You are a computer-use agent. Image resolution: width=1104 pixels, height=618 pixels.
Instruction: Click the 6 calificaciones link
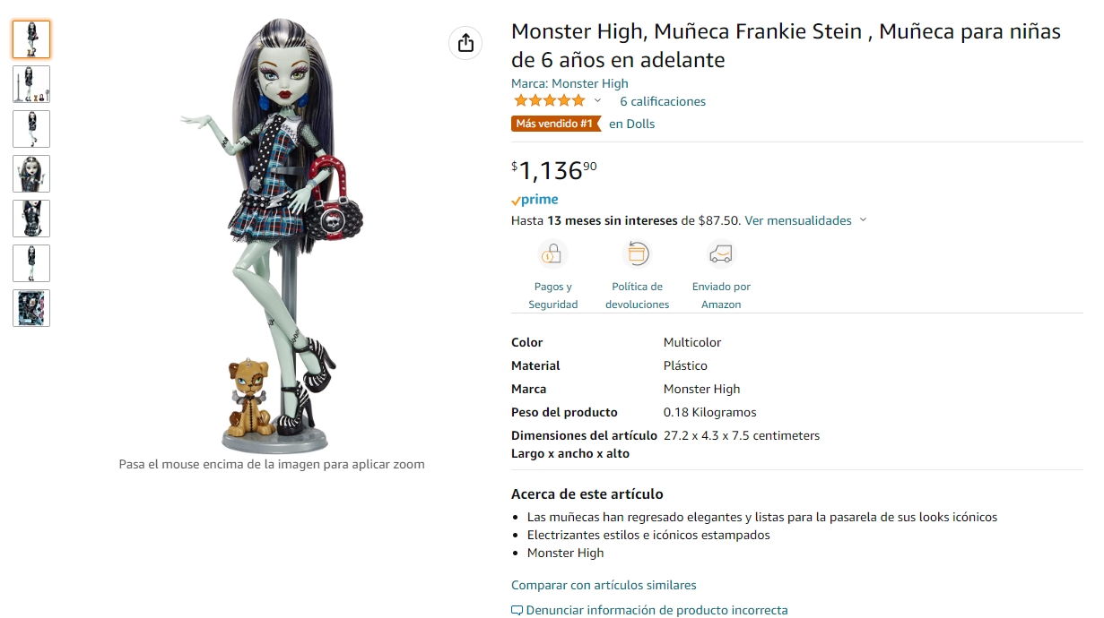pos(662,100)
